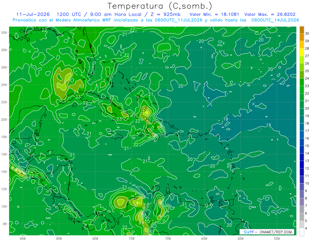The height and width of the screenshot is (242, 314).
Task: Click the '65W' longitude axis label
Action: coord(204,239)
